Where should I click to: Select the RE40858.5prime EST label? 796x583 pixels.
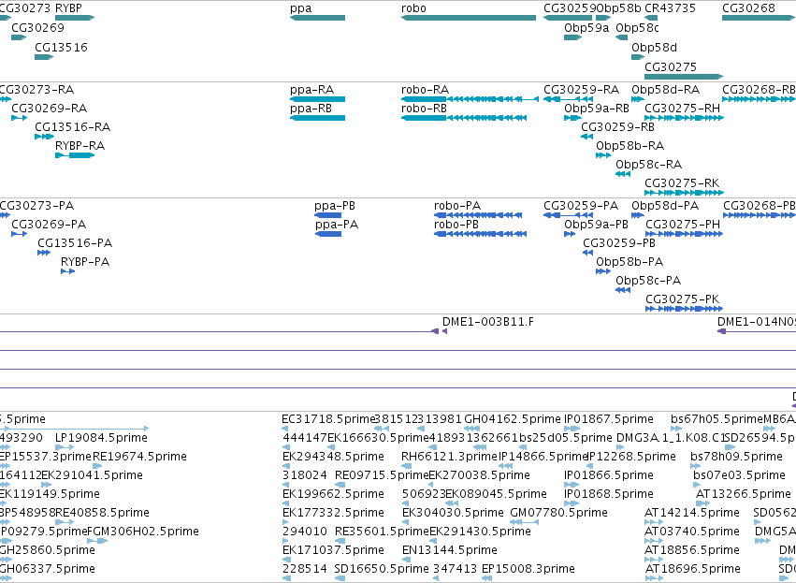(102, 513)
